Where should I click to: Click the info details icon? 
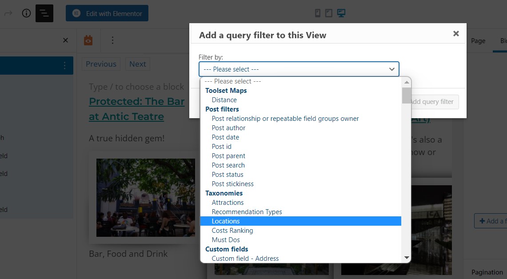26,13
